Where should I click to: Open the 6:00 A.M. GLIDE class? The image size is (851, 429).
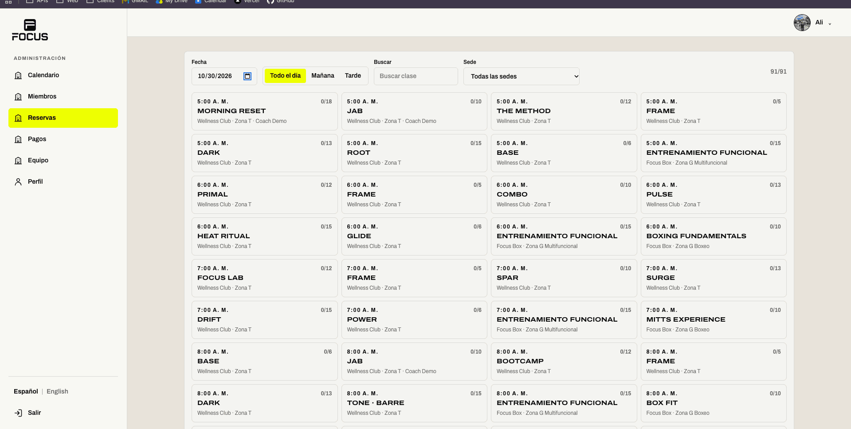[414, 236]
